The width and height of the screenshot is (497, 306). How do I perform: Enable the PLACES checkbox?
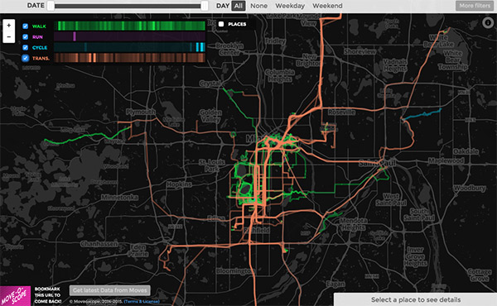click(x=221, y=24)
